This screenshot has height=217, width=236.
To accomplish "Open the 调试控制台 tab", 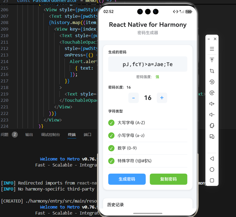I will [x=50, y=134].
